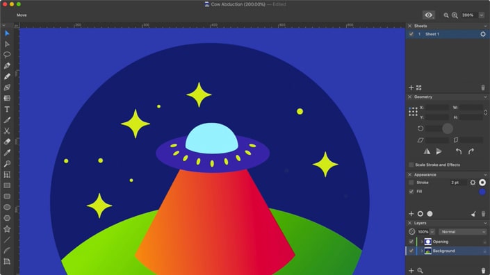The image size is (490, 275).
Task: Select the Direct Selection tool
Action: 7,44
